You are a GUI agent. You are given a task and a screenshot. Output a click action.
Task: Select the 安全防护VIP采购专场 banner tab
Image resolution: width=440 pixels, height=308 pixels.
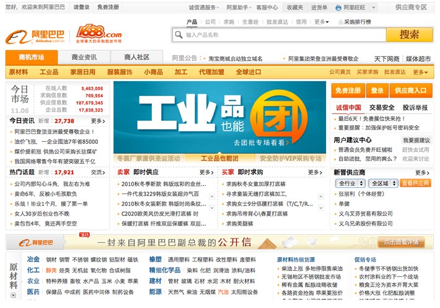[x=291, y=159]
